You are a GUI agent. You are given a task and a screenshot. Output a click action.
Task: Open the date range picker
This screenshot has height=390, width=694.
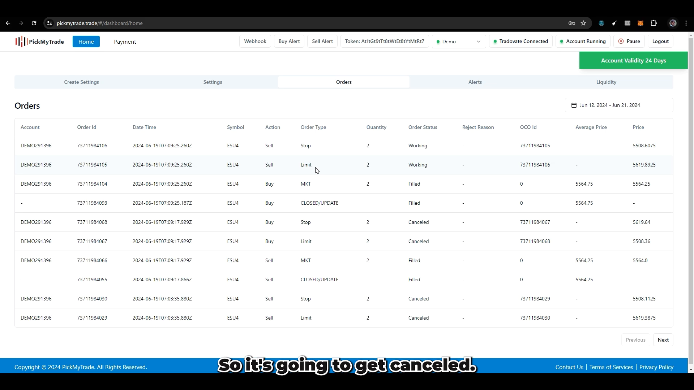tap(610, 105)
